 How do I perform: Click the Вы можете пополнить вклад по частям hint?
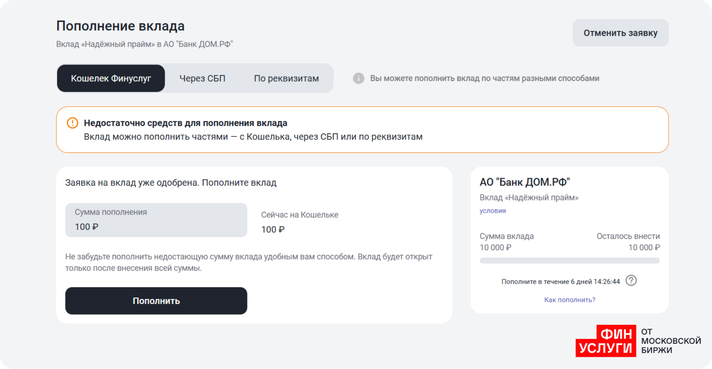coord(485,78)
